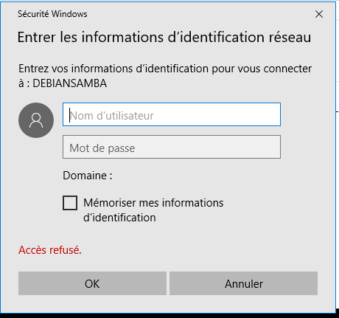Click the Sécurité Windows title text
The width and height of the screenshot is (339, 318).
pos(52,14)
